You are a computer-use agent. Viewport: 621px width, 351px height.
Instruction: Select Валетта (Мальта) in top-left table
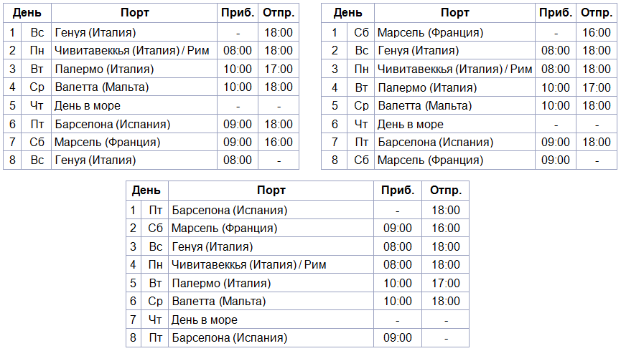pyautogui.click(x=102, y=87)
